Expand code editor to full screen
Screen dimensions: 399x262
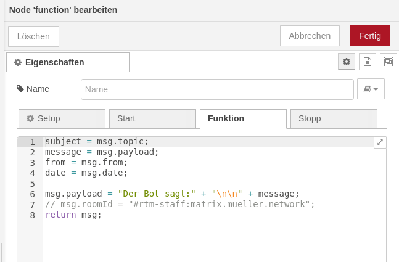click(x=380, y=142)
